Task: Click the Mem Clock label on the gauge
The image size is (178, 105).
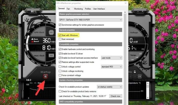Action: click(x=39, y=56)
